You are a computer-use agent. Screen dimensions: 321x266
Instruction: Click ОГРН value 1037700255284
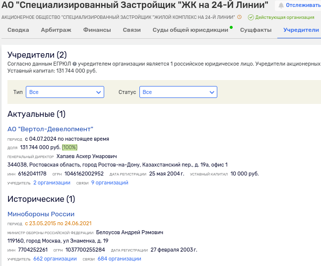(x=85, y=250)
